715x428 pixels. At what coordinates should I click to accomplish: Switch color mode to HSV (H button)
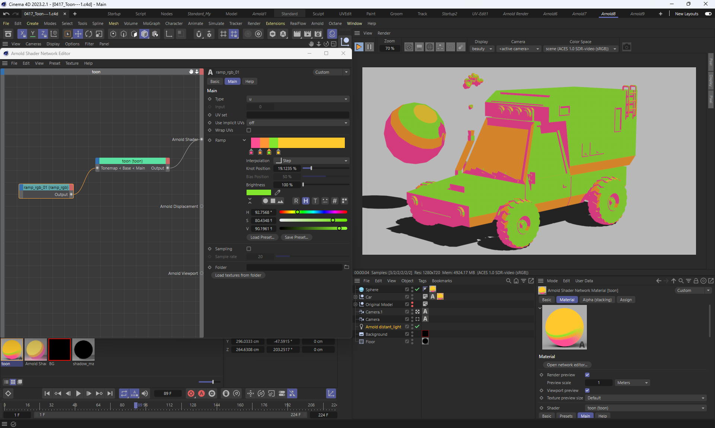click(x=305, y=201)
